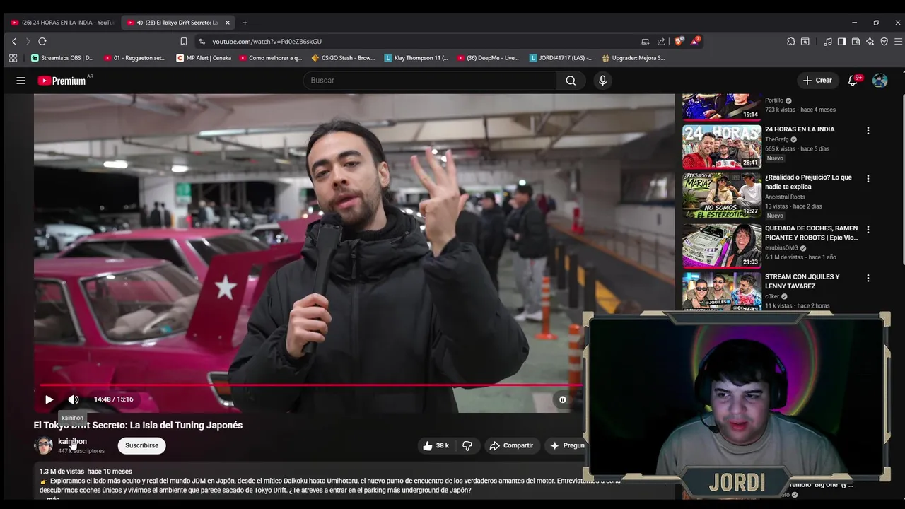Screen dimensions: 905x509
Task: Click the video title El Tokyo Drift Secreto
Action: click(x=138, y=425)
